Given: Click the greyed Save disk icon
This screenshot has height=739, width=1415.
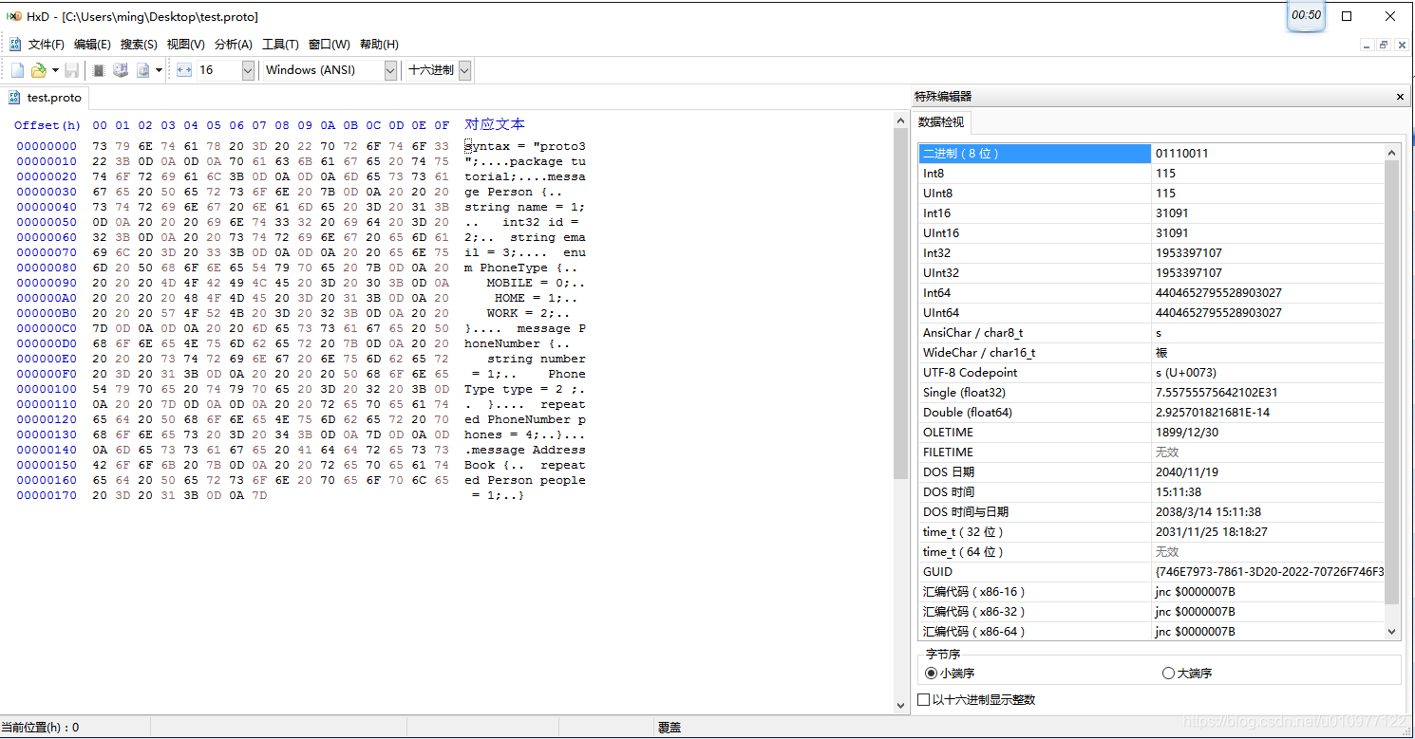Looking at the screenshot, I should [72, 70].
